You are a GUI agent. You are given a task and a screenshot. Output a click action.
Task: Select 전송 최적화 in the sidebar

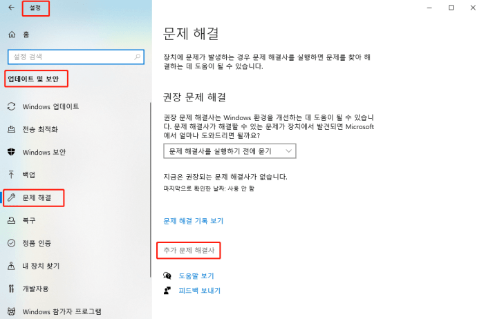click(x=40, y=129)
